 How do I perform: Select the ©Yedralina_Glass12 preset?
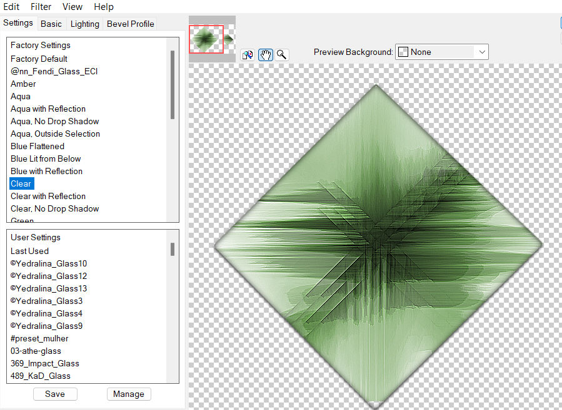coord(49,276)
